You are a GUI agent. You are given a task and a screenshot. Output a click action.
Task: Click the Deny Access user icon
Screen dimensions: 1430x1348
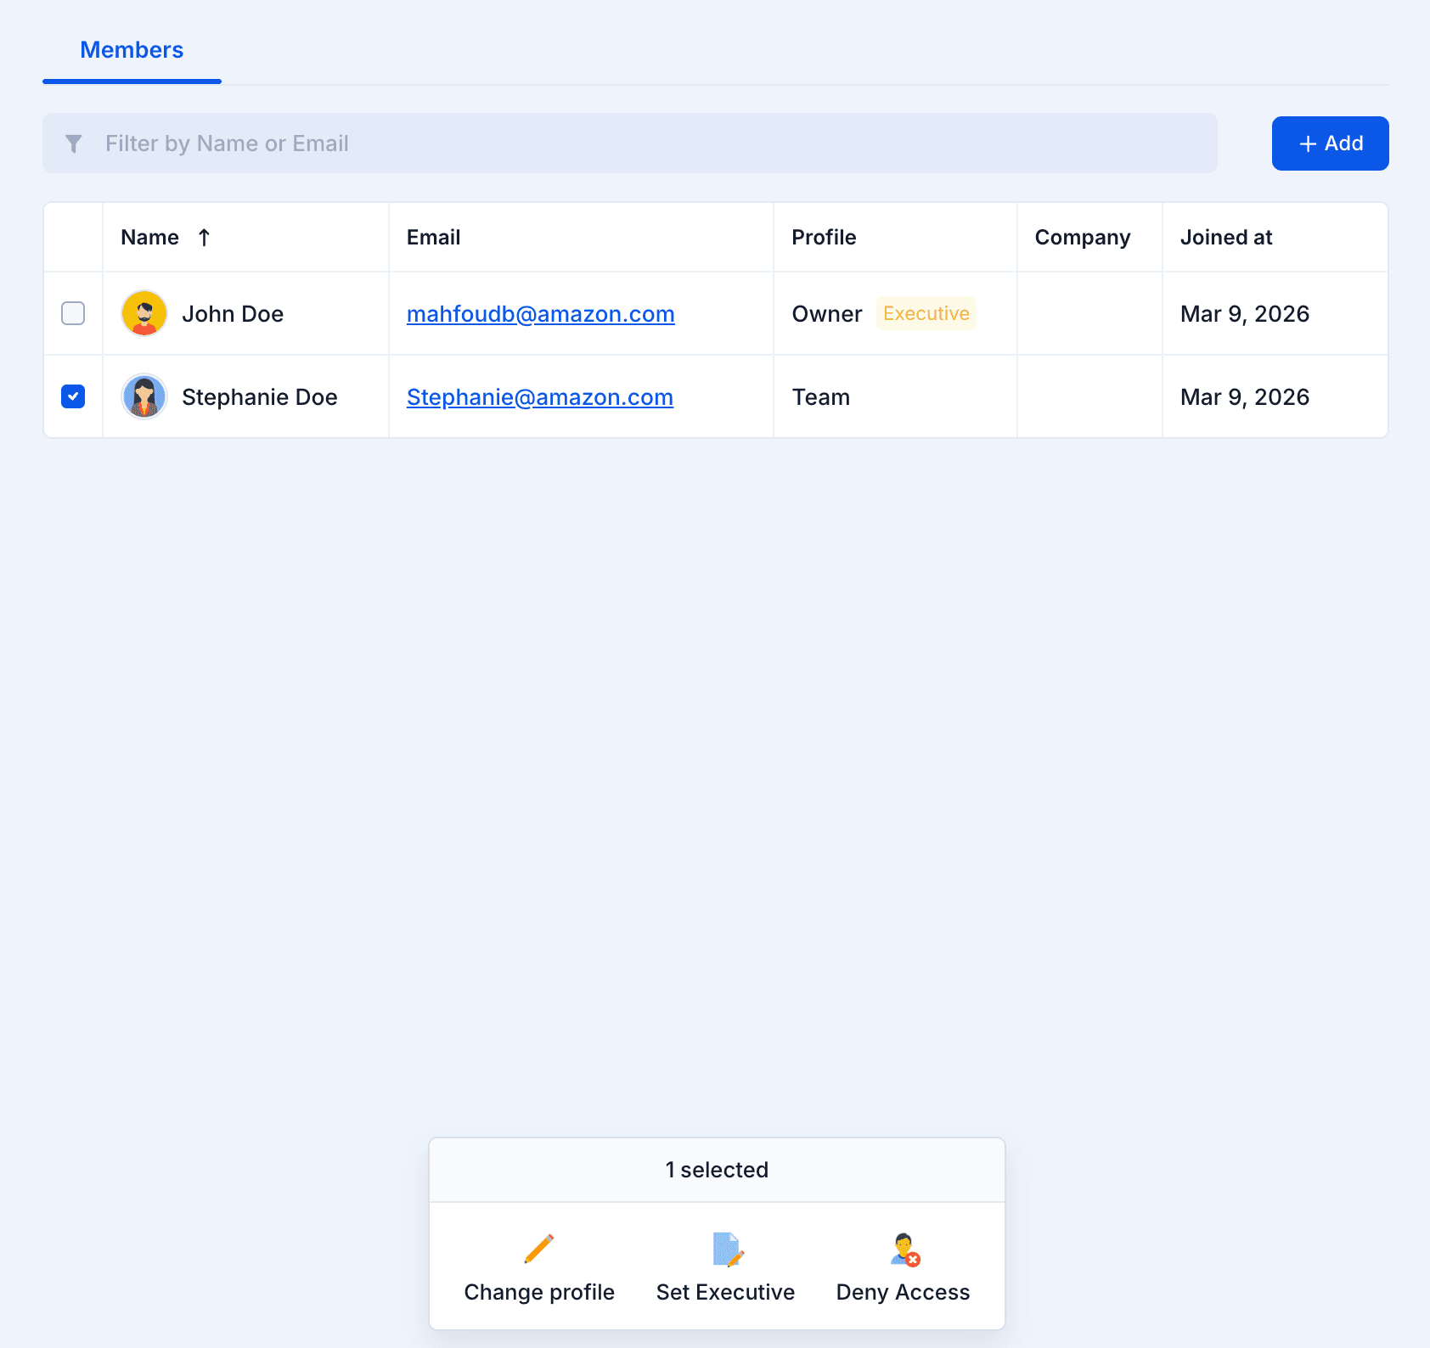click(904, 1249)
